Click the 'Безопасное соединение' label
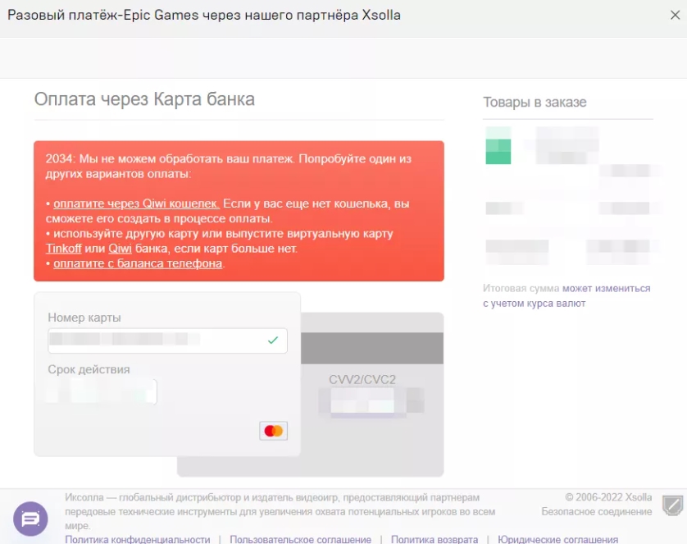The height and width of the screenshot is (544, 687). pyautogui.click(x=597, y=512)
